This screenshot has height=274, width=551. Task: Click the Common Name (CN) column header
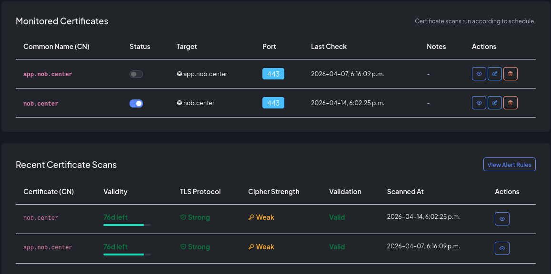56,47
